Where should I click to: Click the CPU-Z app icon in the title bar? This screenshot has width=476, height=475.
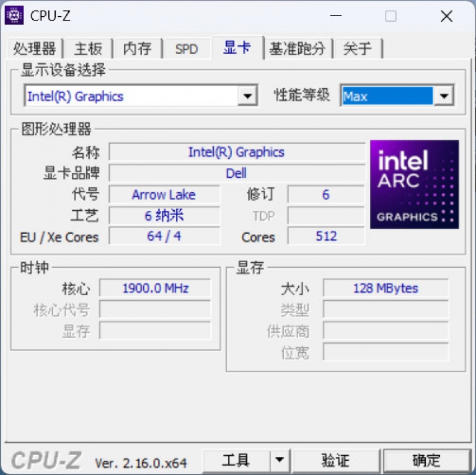point(14,16)
